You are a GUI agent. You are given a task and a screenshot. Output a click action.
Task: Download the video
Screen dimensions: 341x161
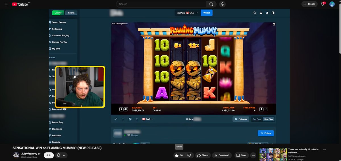click(222, 155)
